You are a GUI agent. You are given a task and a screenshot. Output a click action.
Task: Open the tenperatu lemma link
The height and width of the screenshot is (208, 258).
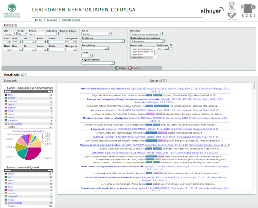pos(13,197)
